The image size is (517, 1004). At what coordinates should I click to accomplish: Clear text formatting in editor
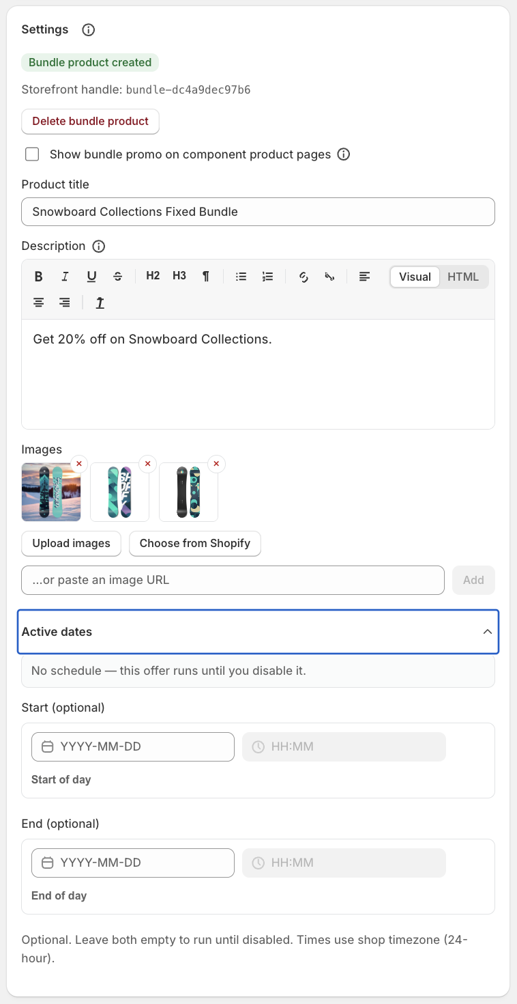tap(100, 303)
